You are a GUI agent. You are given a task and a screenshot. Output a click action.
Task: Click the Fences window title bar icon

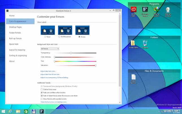tap(7, 11)
